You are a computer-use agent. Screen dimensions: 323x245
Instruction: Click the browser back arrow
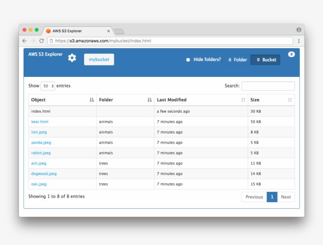point(24,41)
